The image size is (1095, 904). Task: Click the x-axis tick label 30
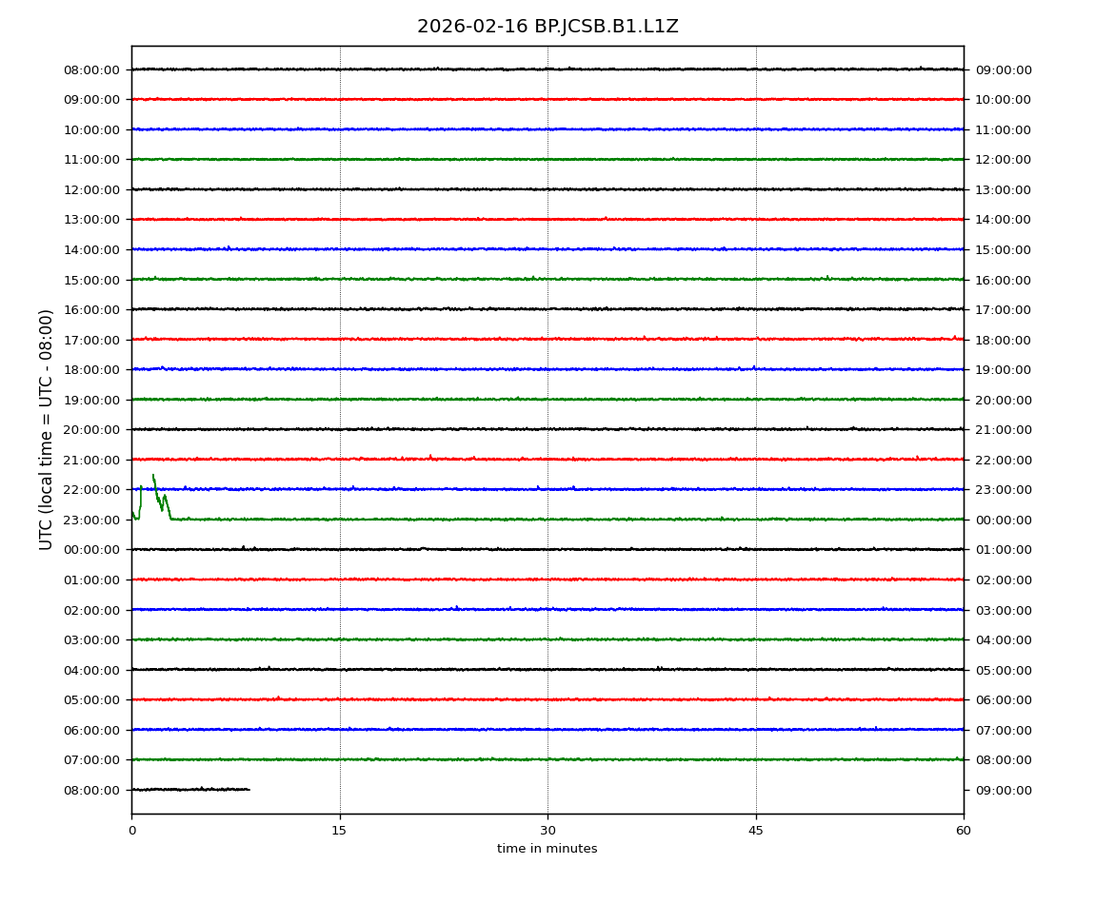pos(547,831)
